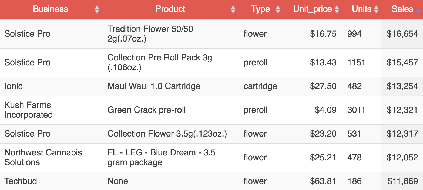
Task: Click the Product column sort arrows
Action: 233,10
